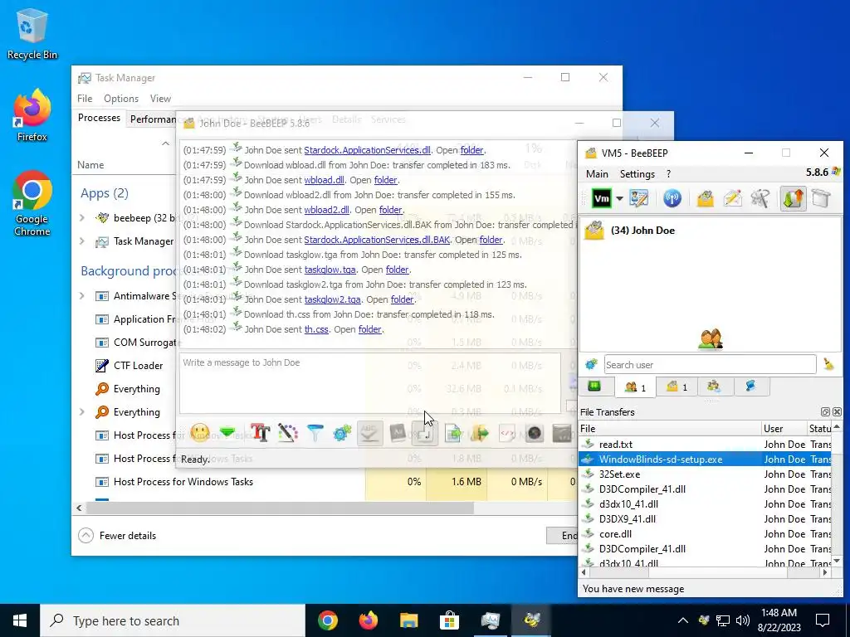This screenshot has width=850, height=637.
Task: Click into the Search user field
Action: [711, 365]
